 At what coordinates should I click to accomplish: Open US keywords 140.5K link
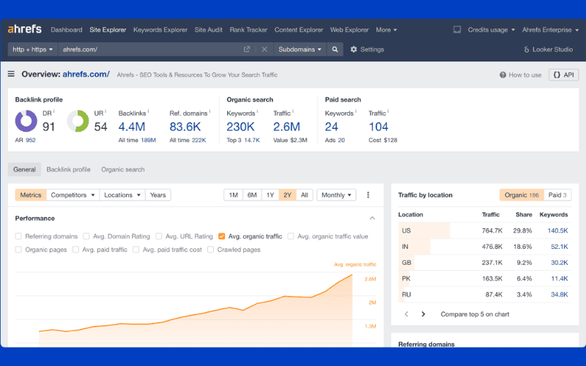pyautogui.click(x=557, y=231)
